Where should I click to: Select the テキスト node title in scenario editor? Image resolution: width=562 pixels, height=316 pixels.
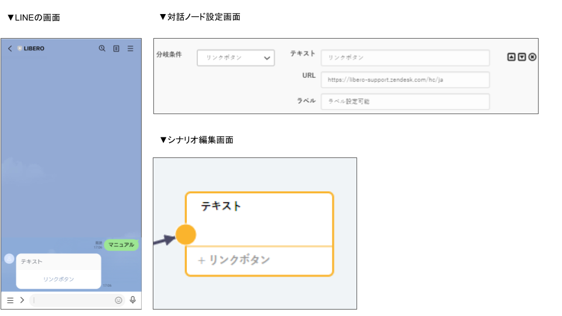coord(221,206)
